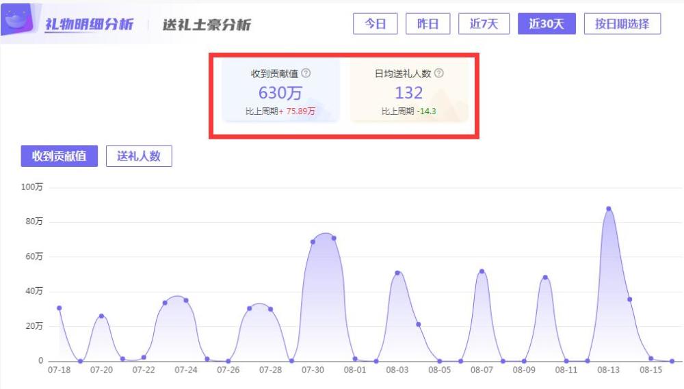This screenshot has height=389, width=684.
Task: Click the 60万 y-axis label
Action: click(x=34, y=256)
